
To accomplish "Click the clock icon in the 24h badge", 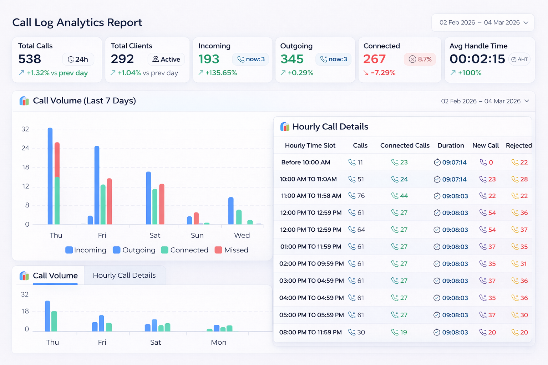I will click(71, 60).
